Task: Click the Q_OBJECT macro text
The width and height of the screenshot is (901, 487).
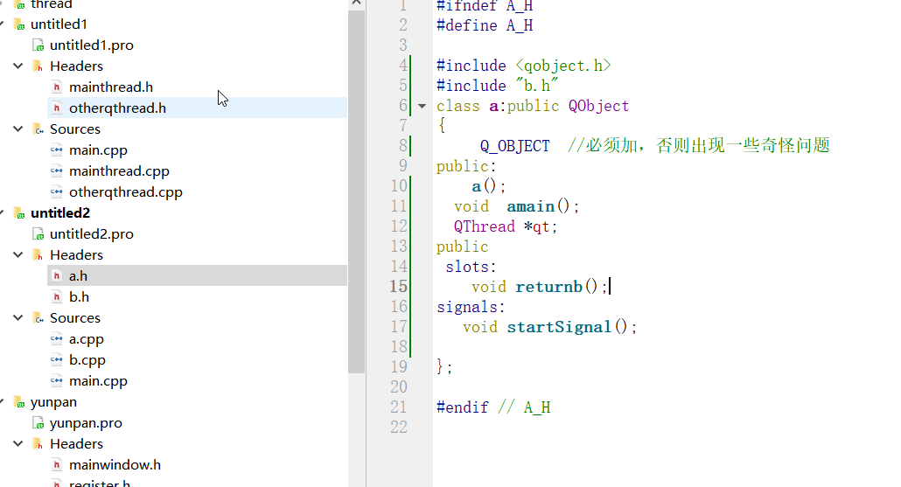Action: pos(515,146)
